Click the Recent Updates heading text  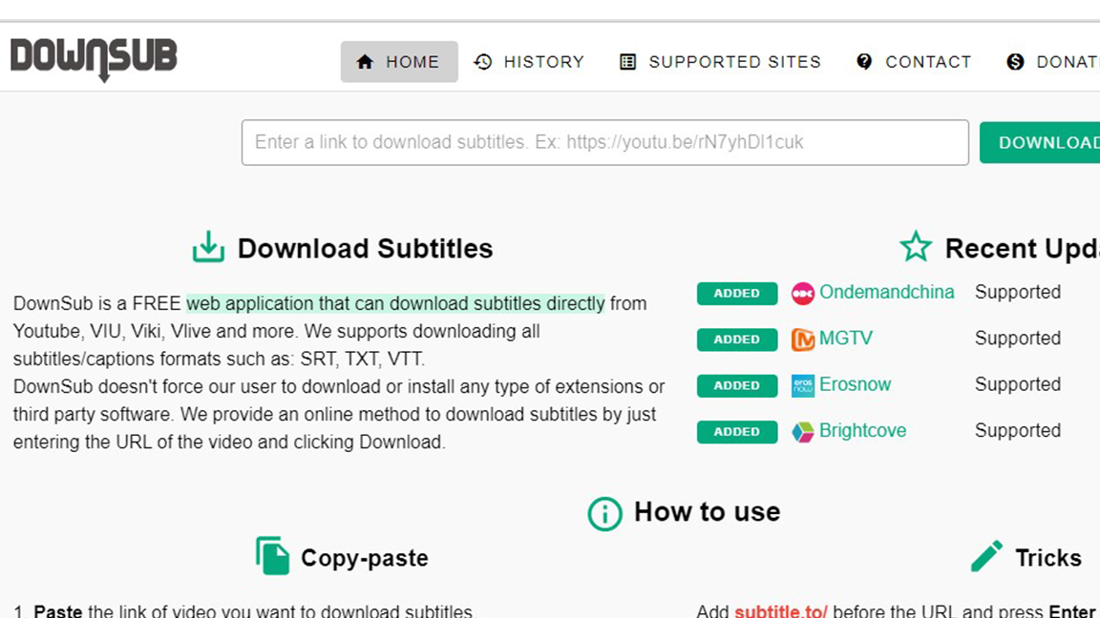[1022, 249]
